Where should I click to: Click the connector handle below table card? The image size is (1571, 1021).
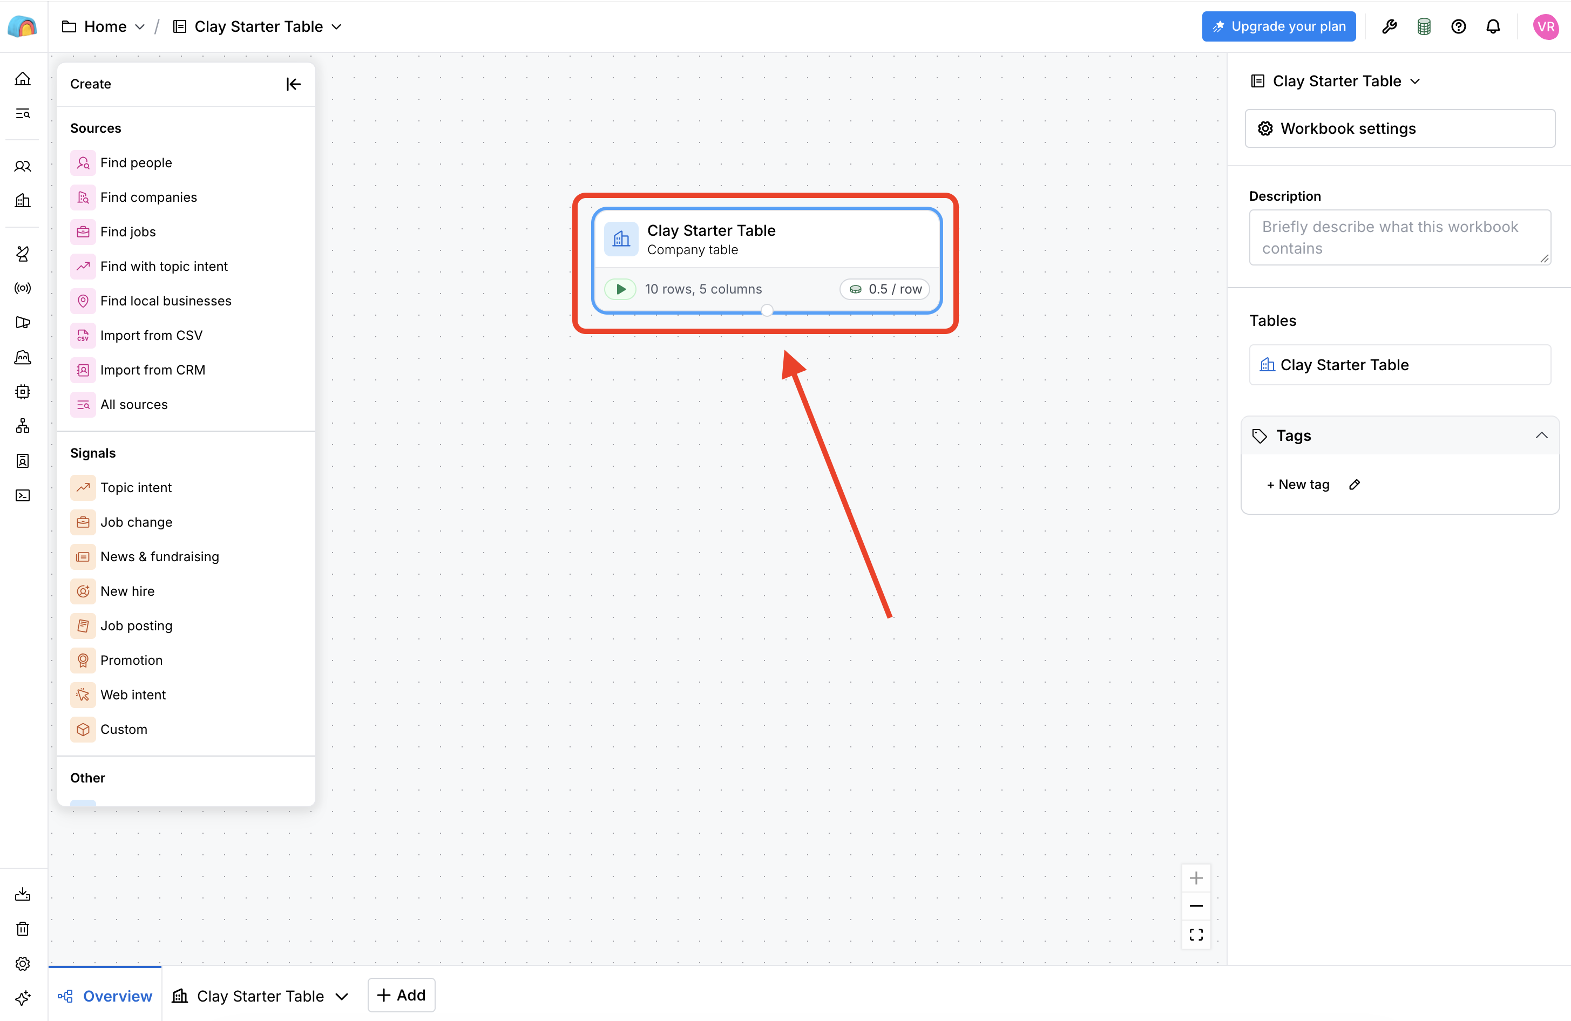(767, 311)
